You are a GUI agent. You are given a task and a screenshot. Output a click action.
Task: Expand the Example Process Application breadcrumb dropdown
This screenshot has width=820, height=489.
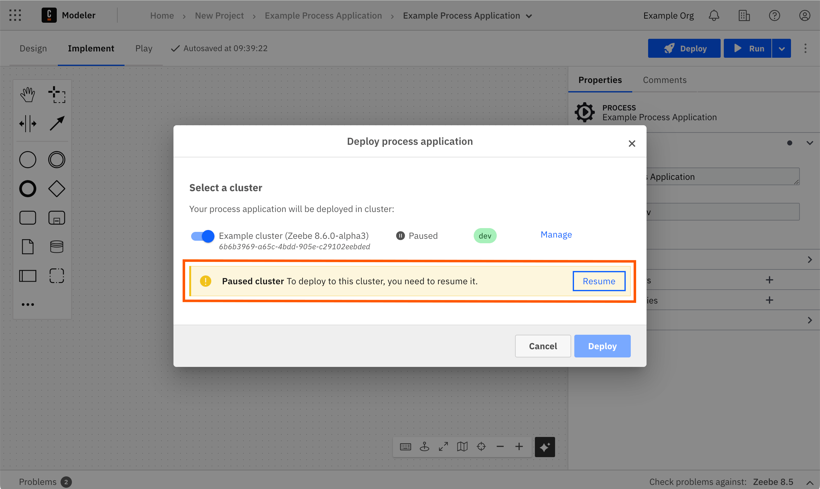coord(529,15)
